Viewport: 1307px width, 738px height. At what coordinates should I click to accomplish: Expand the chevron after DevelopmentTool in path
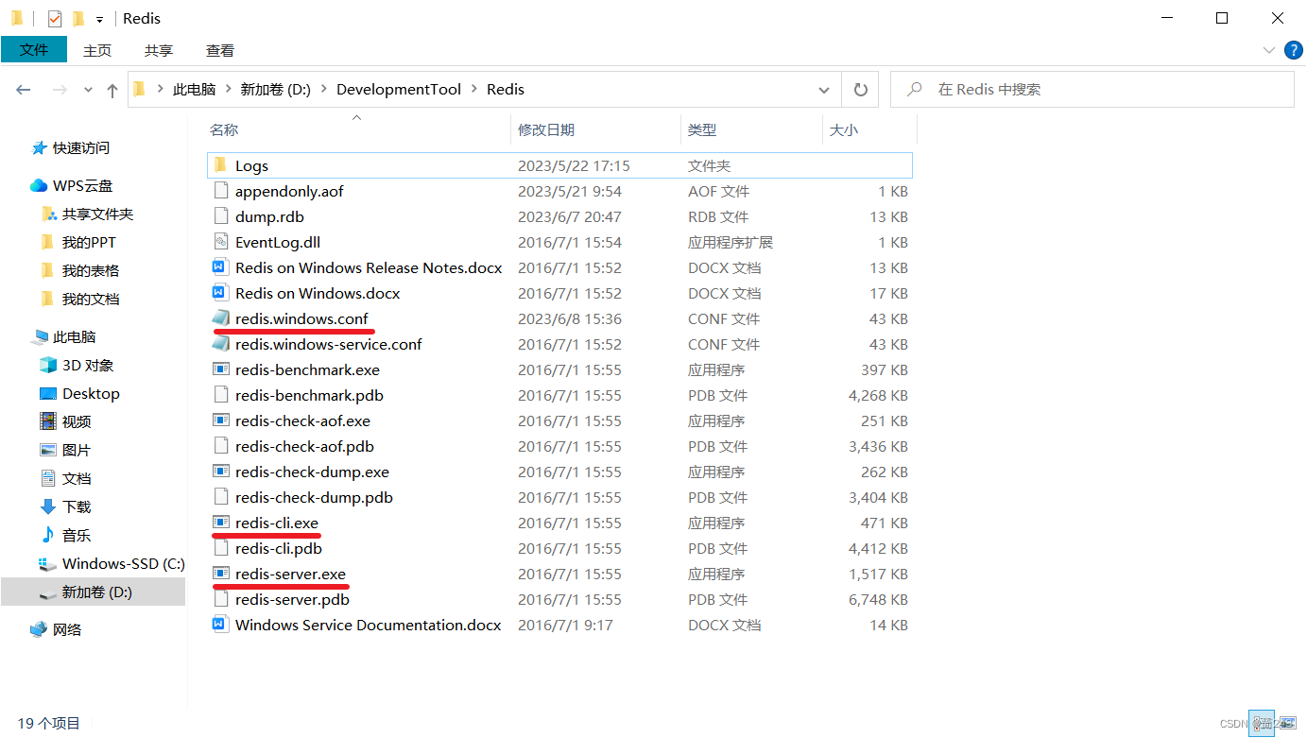[473, 90]
